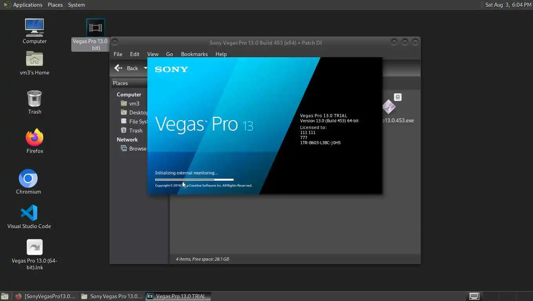This screenshot has width=533, height=301.
Task: Click '4 items, Free space: 28.1 GB' status bar
Action: [x=202, y=259]
